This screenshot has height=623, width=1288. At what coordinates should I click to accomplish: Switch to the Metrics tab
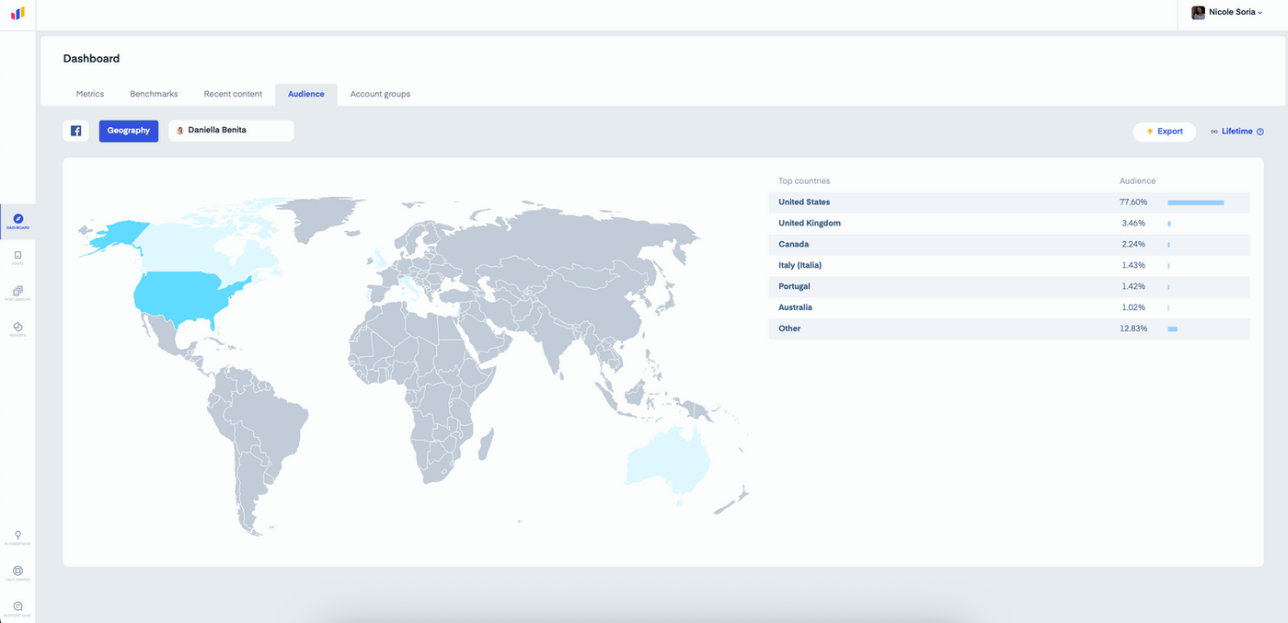click(x=90, y=94)
